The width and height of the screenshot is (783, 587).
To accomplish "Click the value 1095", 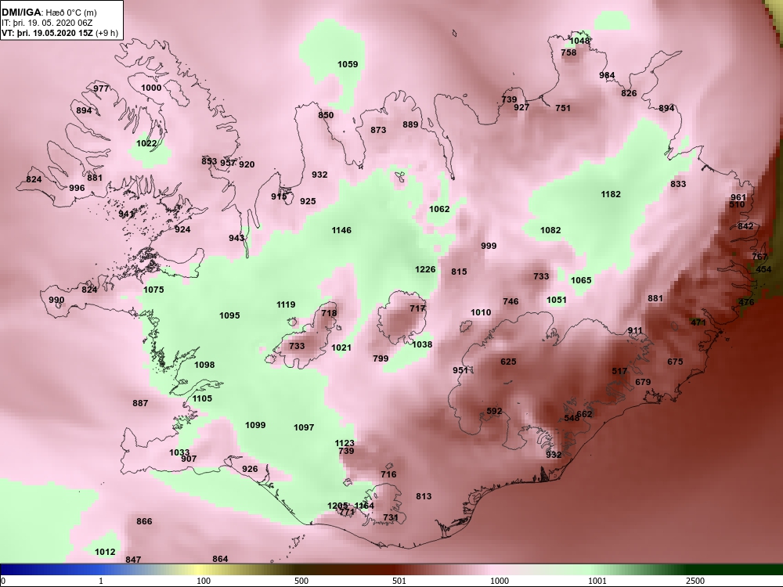I will [x=229, y=315].
